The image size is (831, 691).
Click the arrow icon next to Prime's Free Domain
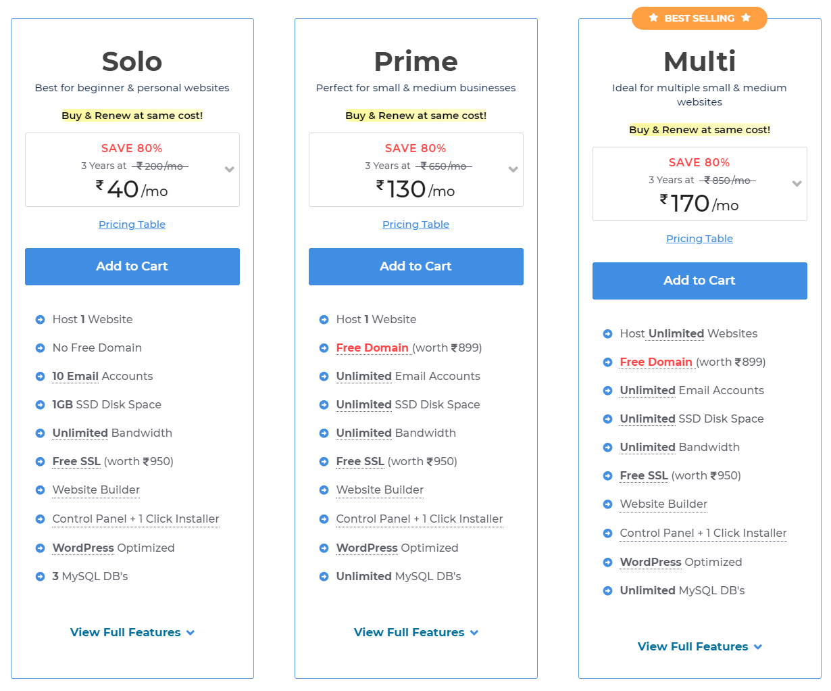pyautogui.click(x=324, y=348)
